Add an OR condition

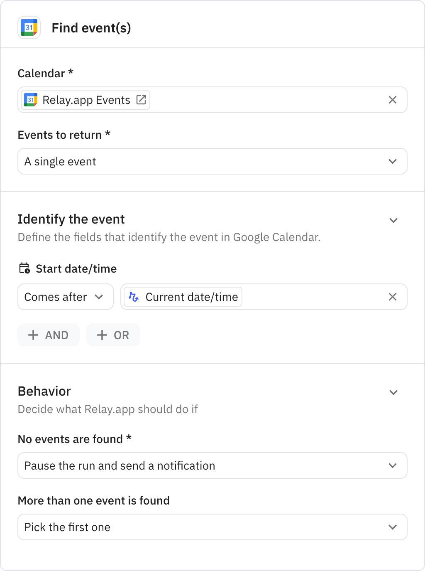113,335
